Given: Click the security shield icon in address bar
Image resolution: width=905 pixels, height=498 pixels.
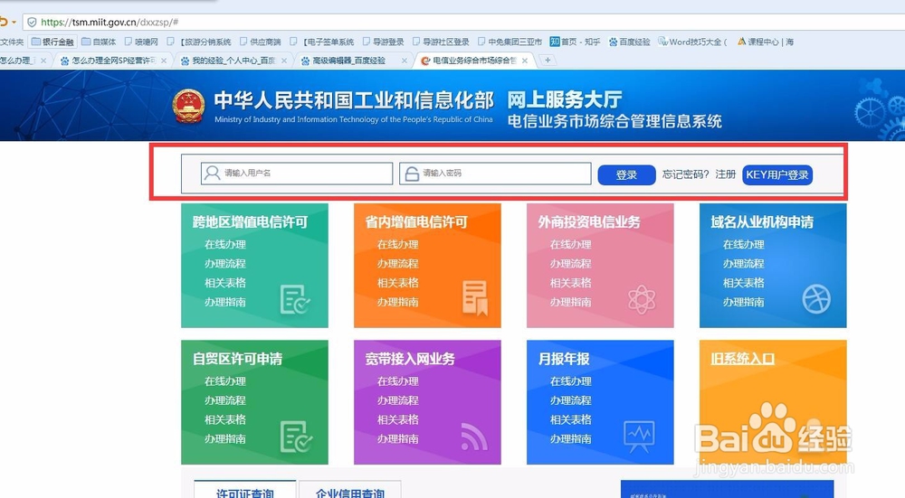Looking at the screenshot, I should (x=33, y=22).
